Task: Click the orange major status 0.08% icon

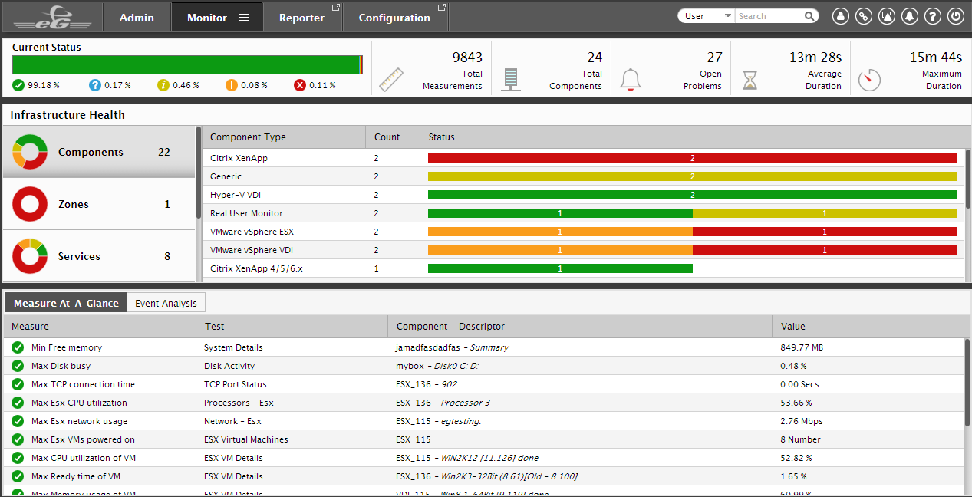Action: pos(232,85)
